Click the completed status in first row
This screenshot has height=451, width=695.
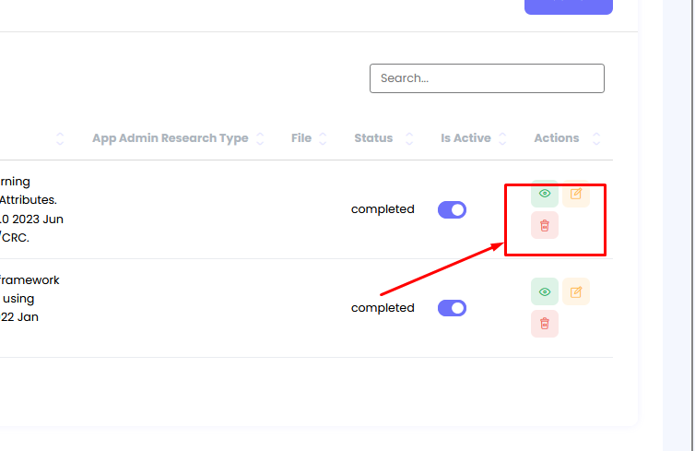tap(383, 209)
